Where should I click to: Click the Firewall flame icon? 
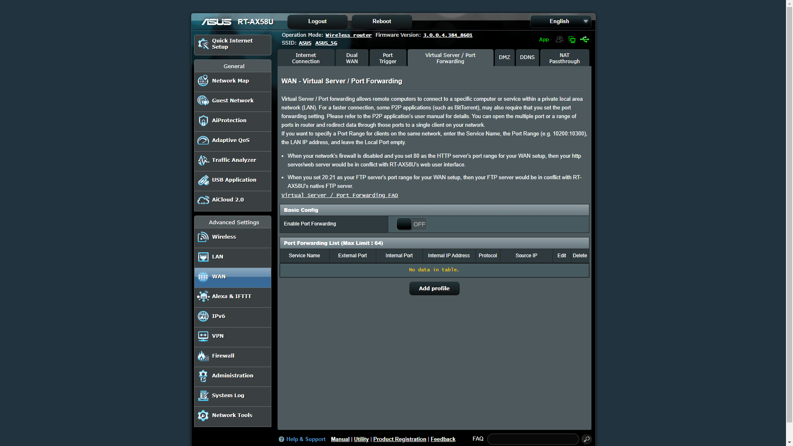tap(203, 356)
